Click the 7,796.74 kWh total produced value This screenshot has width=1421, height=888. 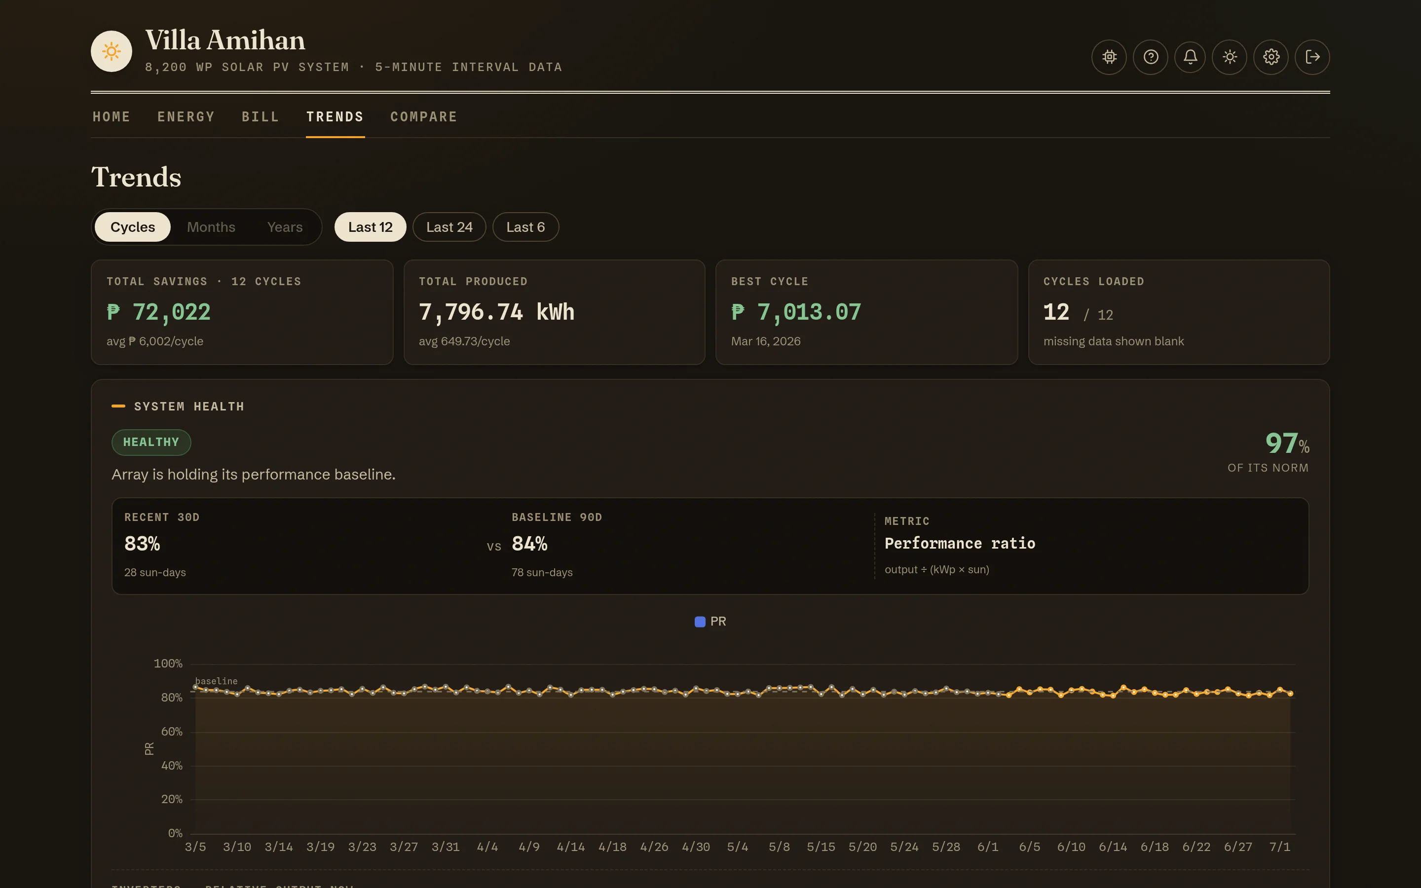tap(496, 312)
